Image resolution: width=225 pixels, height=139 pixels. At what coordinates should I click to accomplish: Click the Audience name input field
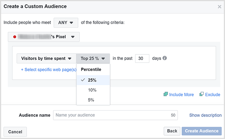[x=115, y=115]
